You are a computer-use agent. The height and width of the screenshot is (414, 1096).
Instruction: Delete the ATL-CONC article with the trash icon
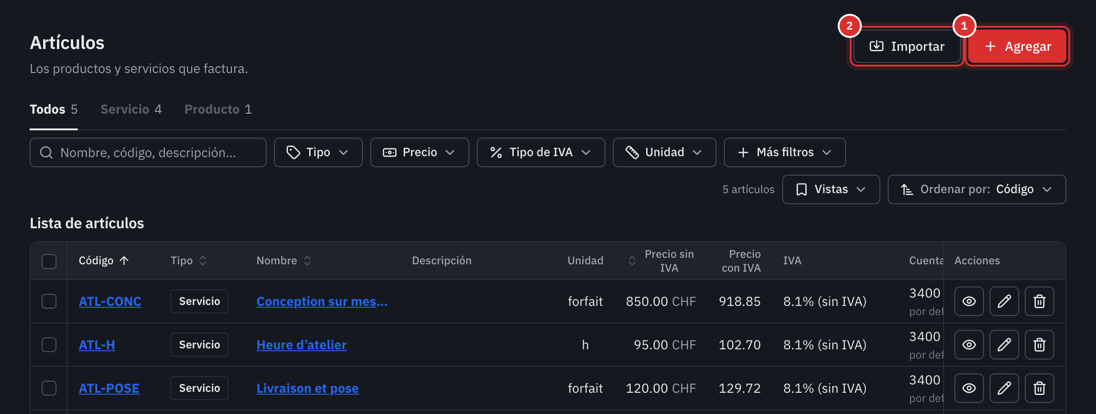point(1039,301)
